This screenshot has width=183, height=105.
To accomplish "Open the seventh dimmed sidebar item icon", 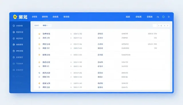I will tap(14, 64).
